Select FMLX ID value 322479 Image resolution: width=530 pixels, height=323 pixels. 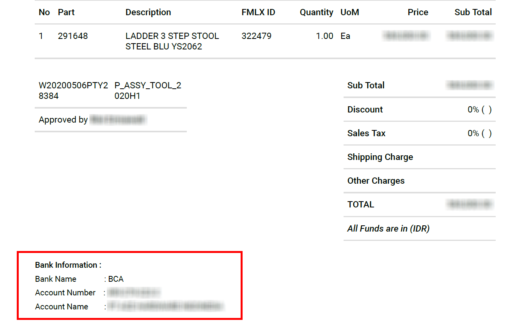(256, 36)
